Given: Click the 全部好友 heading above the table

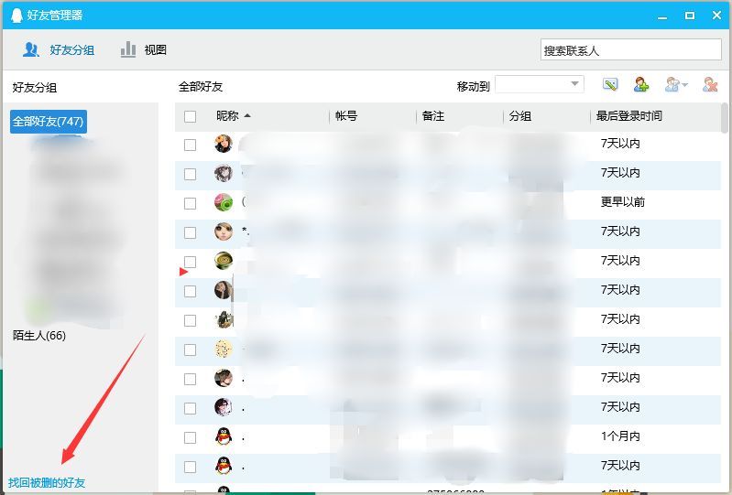Looking at the screenshot, I should click(x=201, y=87).
